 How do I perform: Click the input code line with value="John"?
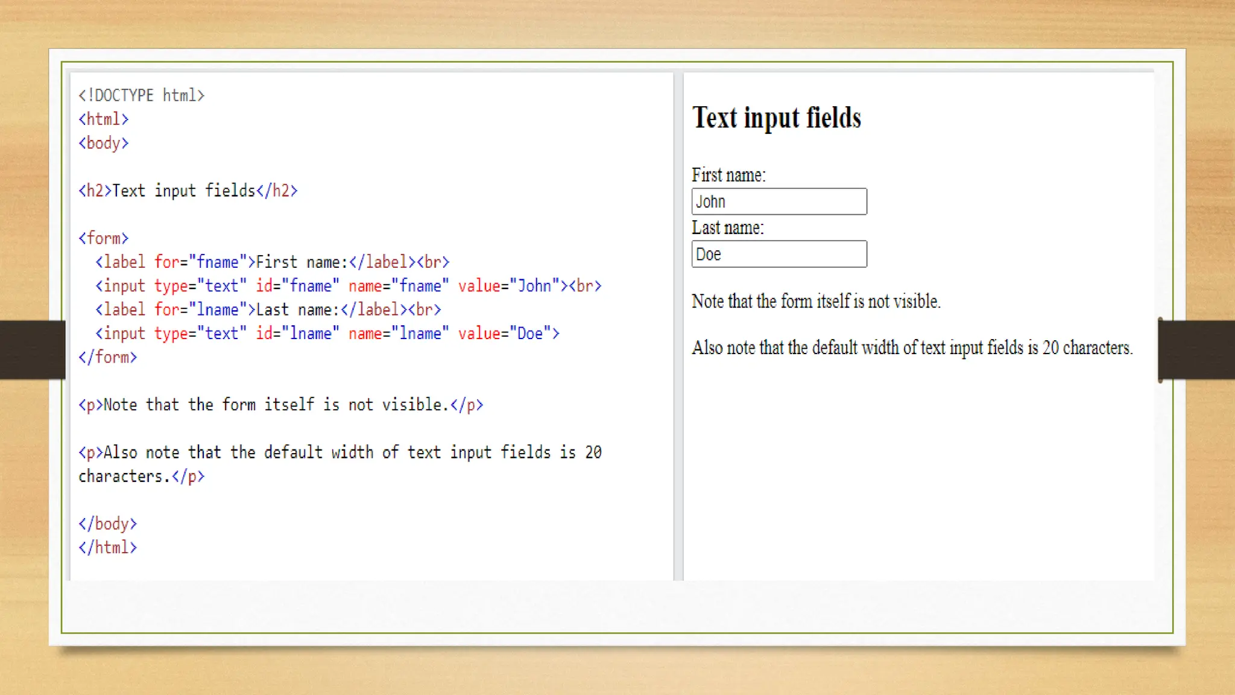coord(348,286)
